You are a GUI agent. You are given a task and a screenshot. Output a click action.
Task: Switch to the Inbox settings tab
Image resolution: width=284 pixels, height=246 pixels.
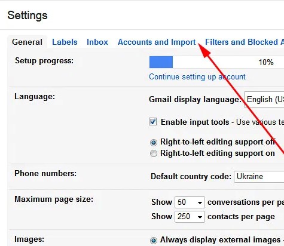(x=97, y=42)
